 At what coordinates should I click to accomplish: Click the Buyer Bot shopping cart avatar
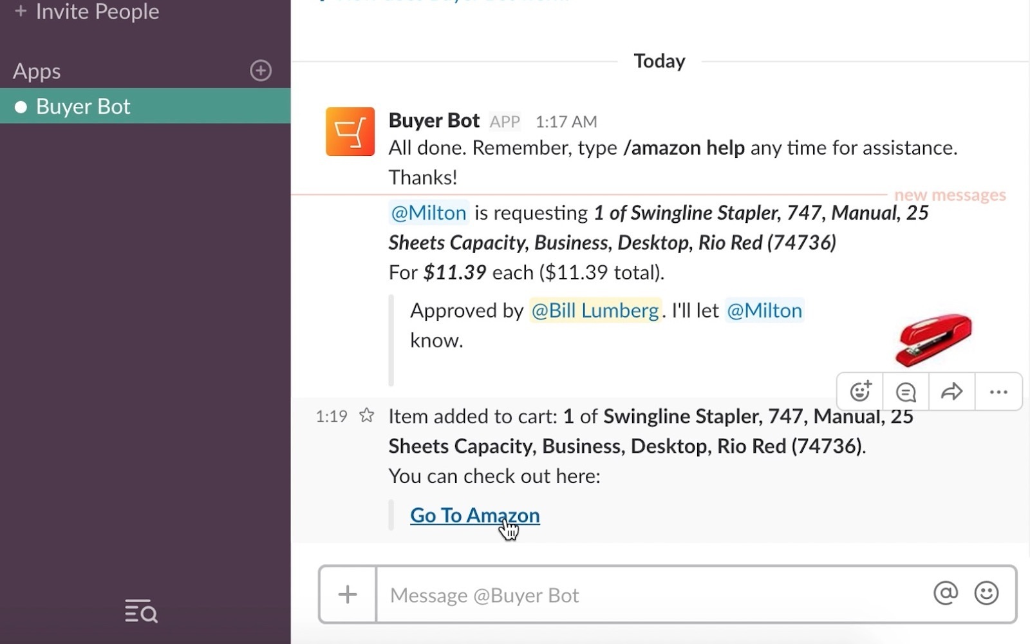(350, 132)
